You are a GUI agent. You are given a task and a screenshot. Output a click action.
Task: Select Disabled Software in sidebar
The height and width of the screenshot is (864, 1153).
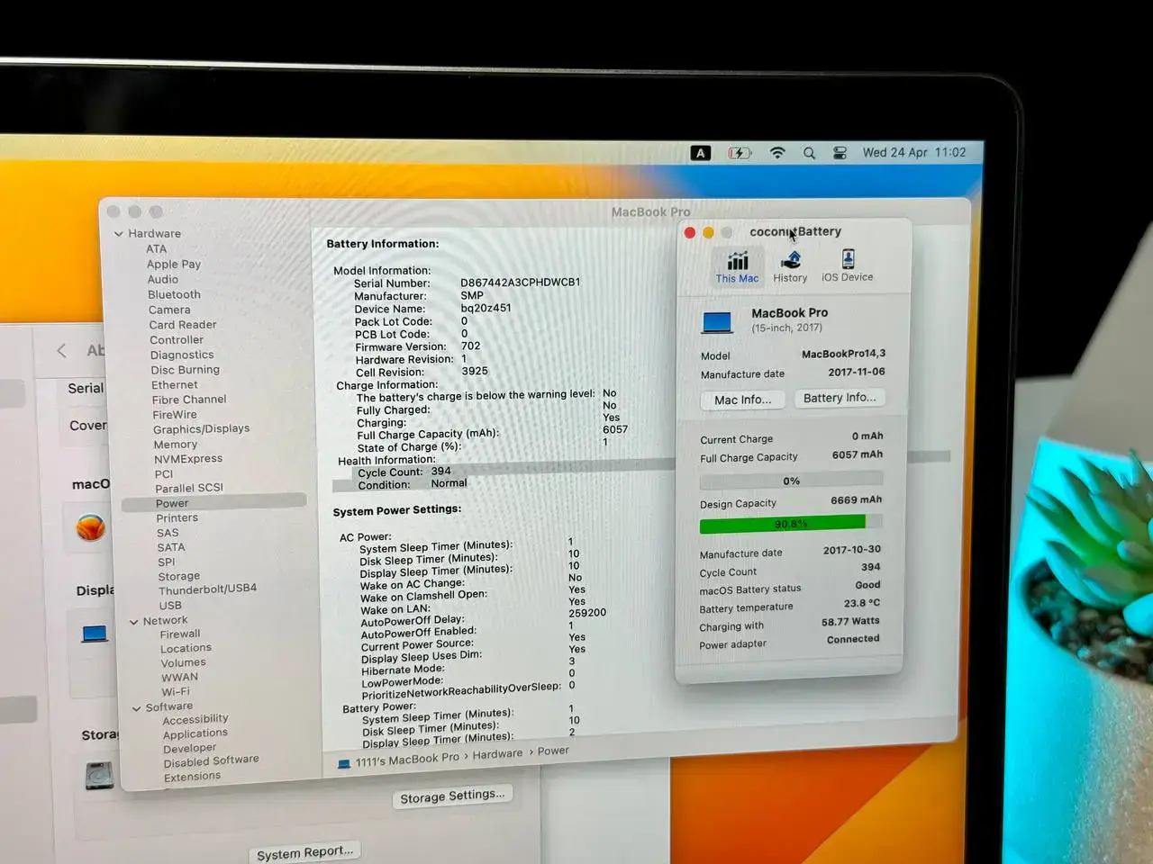[212, 761]
